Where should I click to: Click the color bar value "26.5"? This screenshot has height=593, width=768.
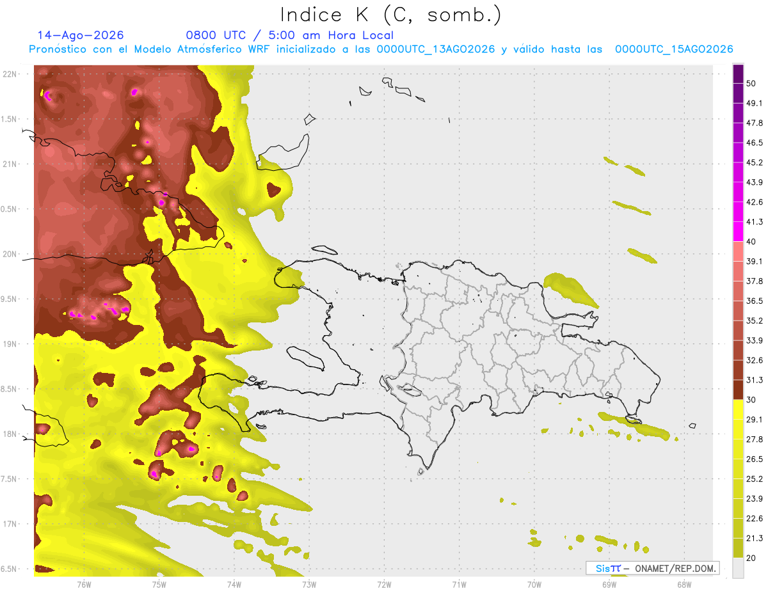click(755, 460)
